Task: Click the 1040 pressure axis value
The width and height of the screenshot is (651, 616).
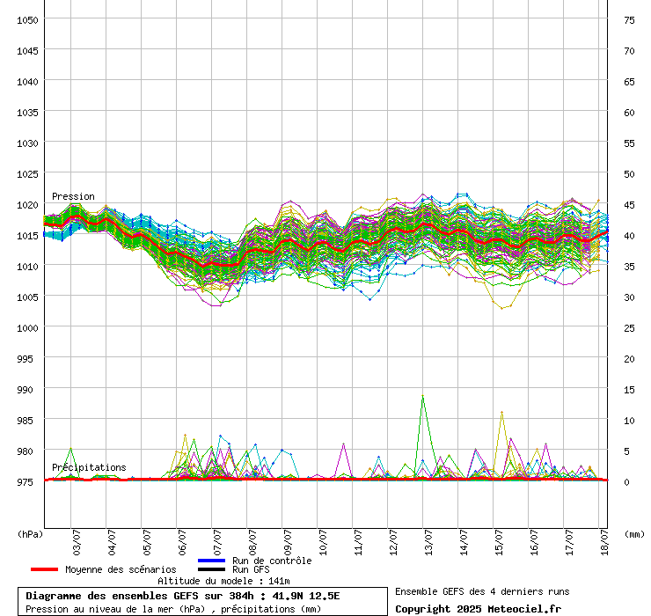Action: pos(27,82)
